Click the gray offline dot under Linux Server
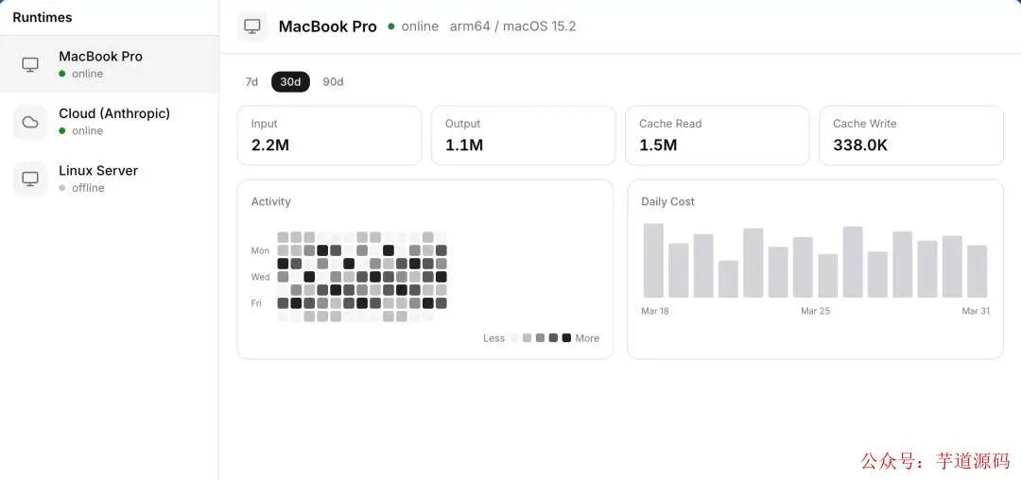The height and width of the screenshot is (480, 1021). pos(61,188)
